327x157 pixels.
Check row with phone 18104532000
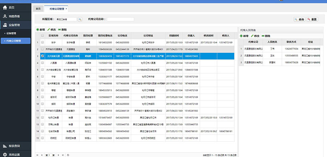click(x=42, y=42)
